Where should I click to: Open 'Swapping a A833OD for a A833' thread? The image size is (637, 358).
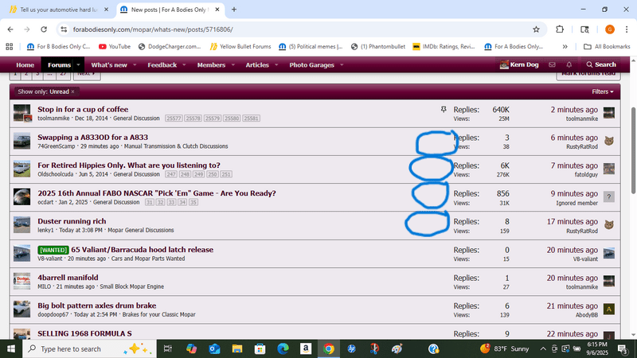93,137
